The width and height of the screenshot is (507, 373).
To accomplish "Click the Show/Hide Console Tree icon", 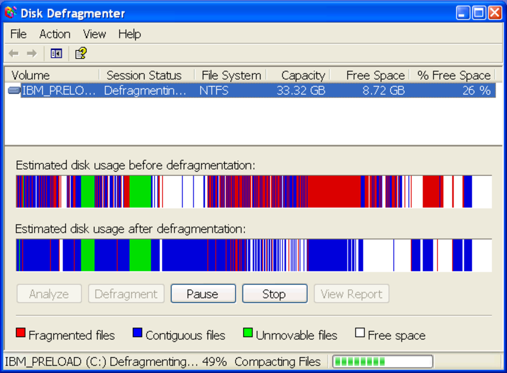I will coord(56,53).
